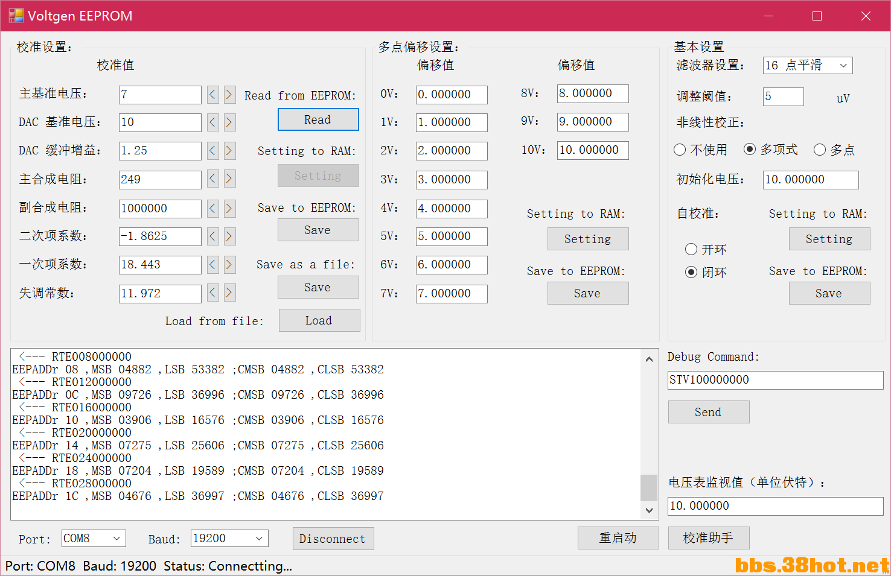Increase DAC 基准电压 with the right arrow
The image size is (891, 576).
[229, 122]
